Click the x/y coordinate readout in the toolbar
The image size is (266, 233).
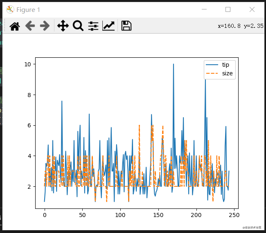[x=240, y=25]
